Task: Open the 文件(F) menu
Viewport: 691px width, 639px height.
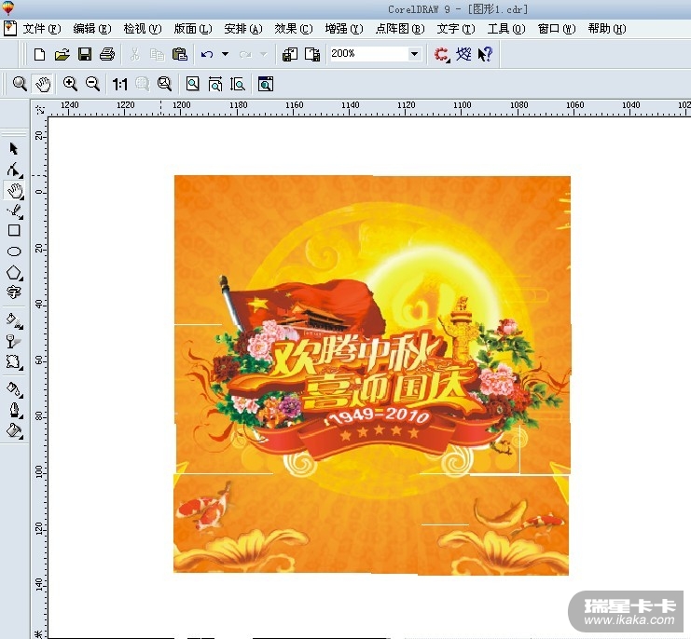Action: point(42,29)
